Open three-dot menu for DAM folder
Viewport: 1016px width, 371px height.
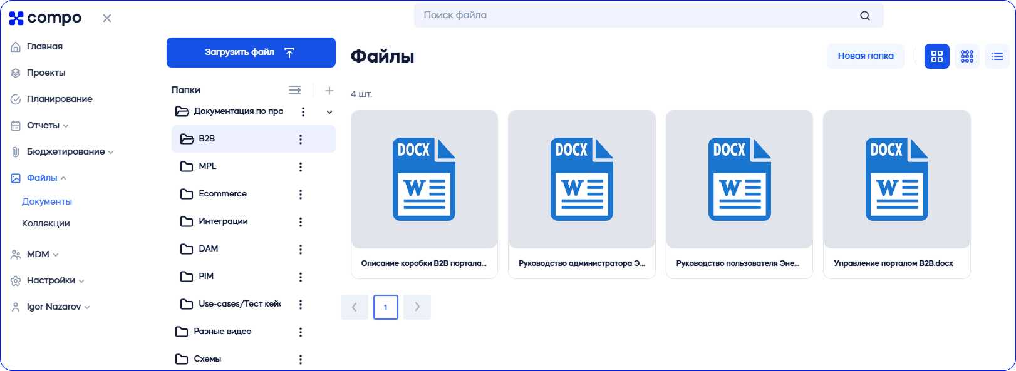coord(301,250)
